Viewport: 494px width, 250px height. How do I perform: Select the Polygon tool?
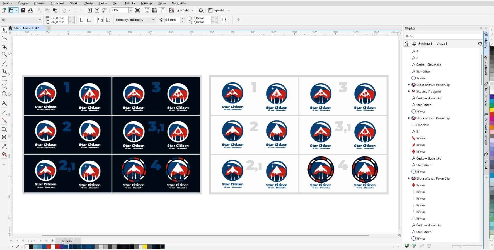4,94
